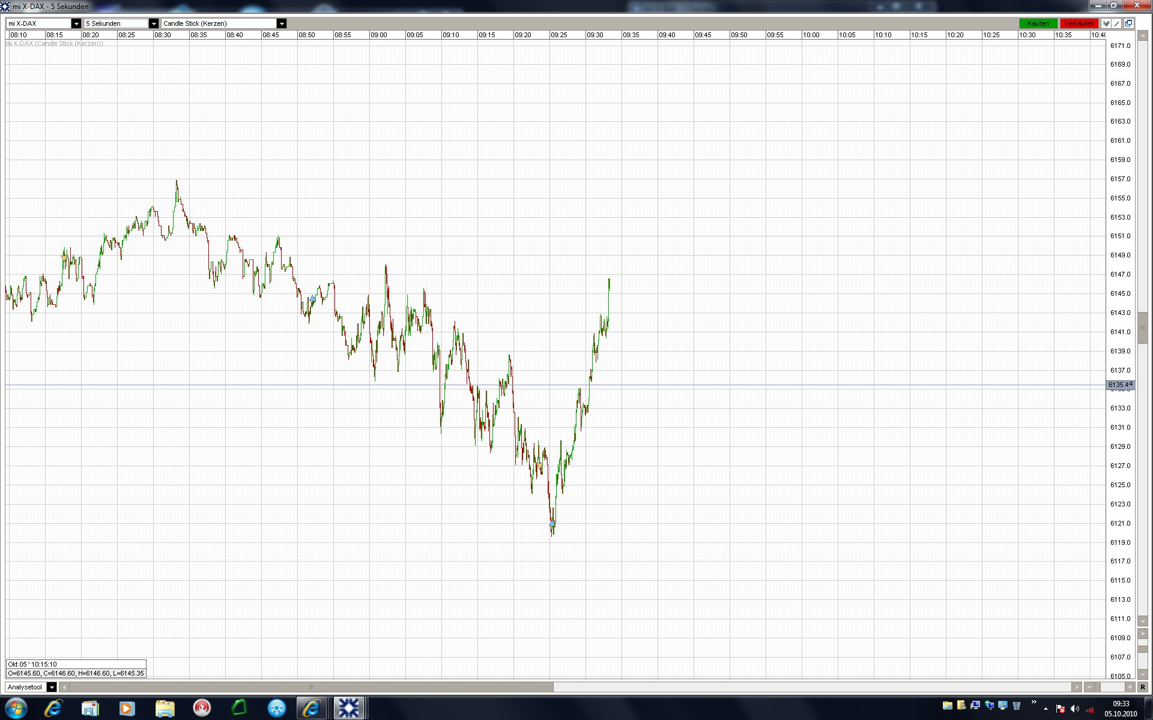Click the volume speaker tray icon
Image resolution: width=1153 pixels, height=720 pixels.
1074,709
